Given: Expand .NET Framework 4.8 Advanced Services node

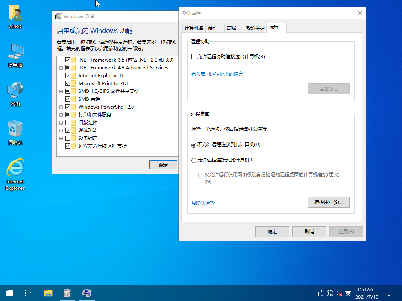Looking at the screenshot, I should coord(61,68).
